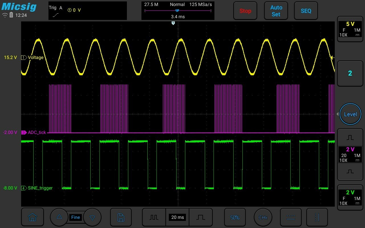Select the yellow trigger level arrow at right edge
Image resolution: width=365 pixels, height=228 pixels.
332,58
